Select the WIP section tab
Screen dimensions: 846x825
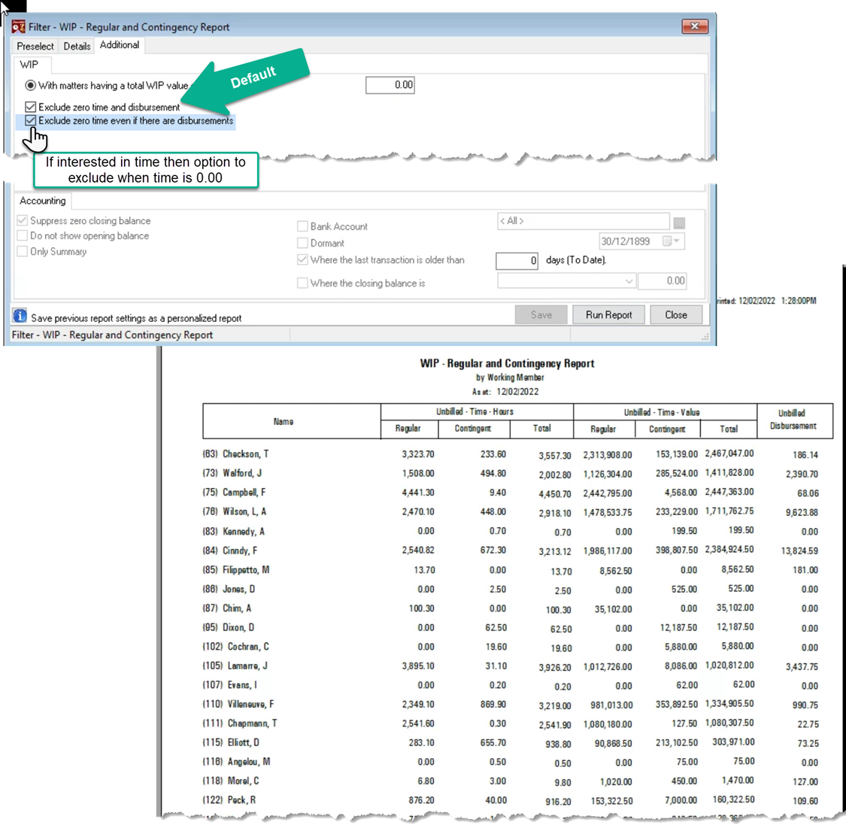(29, 65)
